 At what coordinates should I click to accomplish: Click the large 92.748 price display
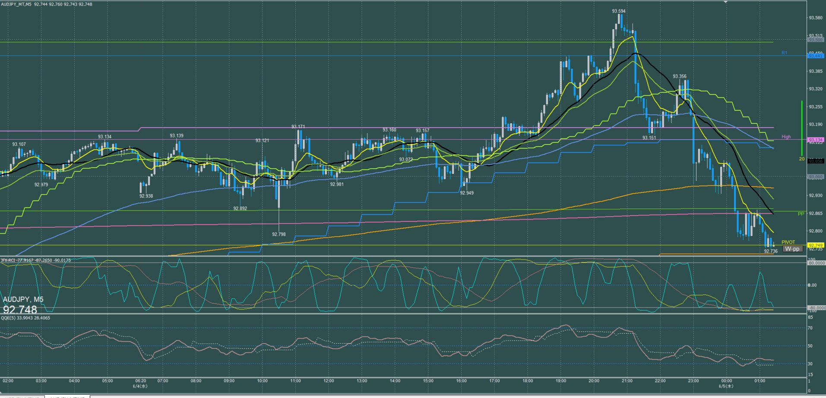pyautogui.click(x=20, y=310)
